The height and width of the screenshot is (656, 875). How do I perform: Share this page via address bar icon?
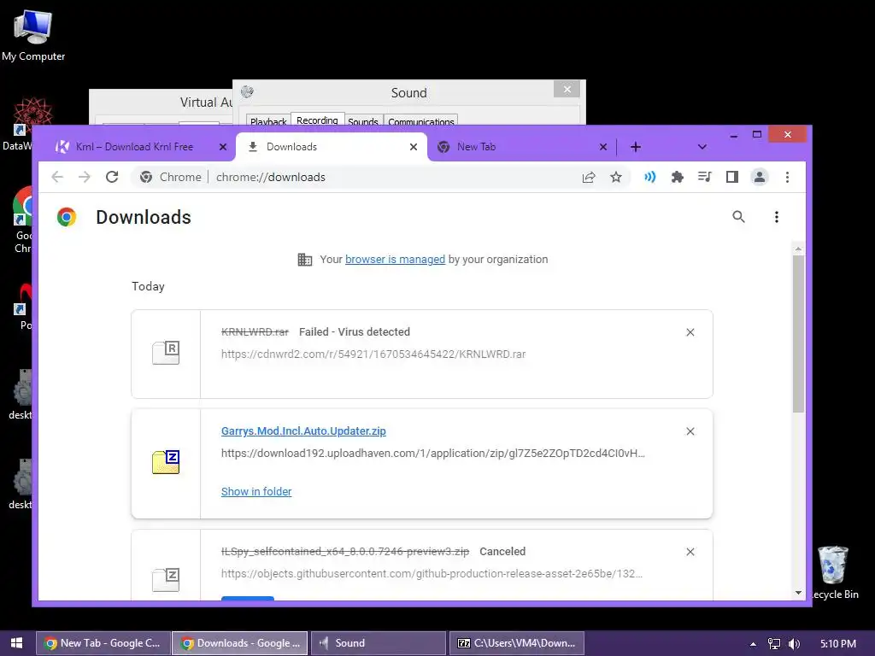589,178
